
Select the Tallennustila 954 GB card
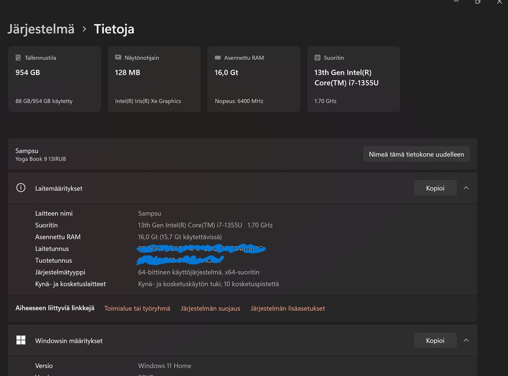(x=55, y=79)
